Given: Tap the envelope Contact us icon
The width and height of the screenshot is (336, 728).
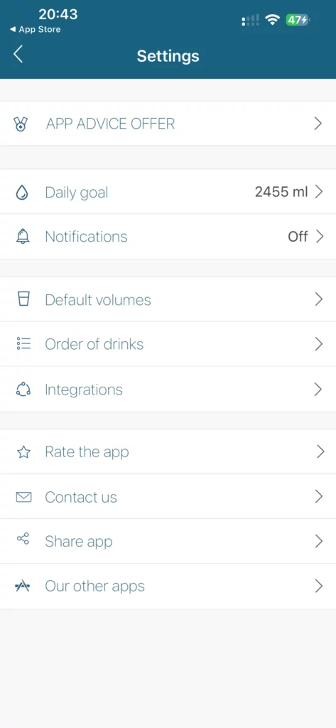Looking at the screenshot, I should pos(23,497).
